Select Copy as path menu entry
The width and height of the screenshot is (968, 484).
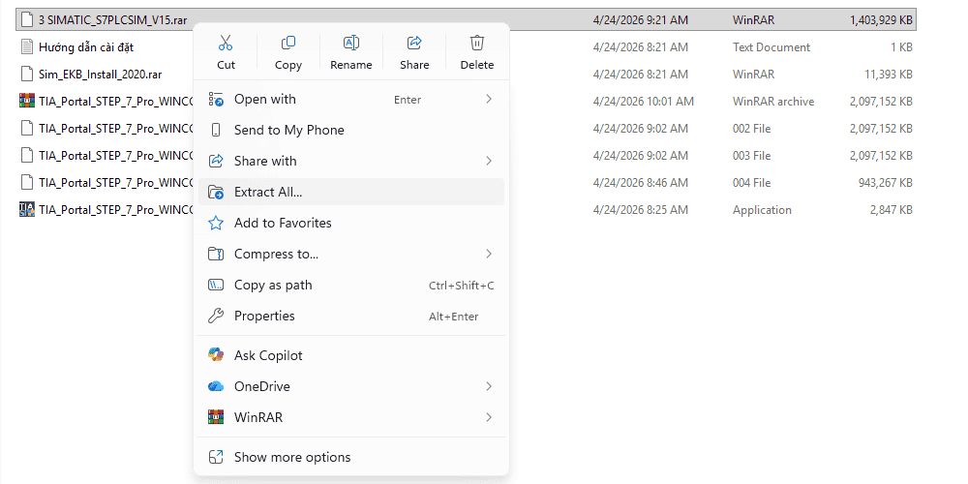273,285
